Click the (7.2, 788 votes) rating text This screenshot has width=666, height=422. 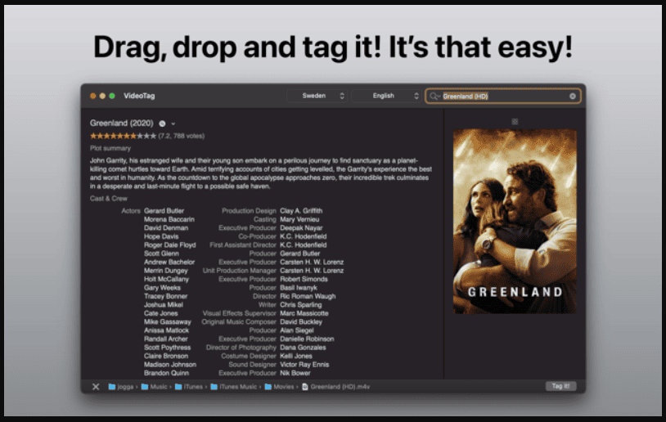point(182,136)
